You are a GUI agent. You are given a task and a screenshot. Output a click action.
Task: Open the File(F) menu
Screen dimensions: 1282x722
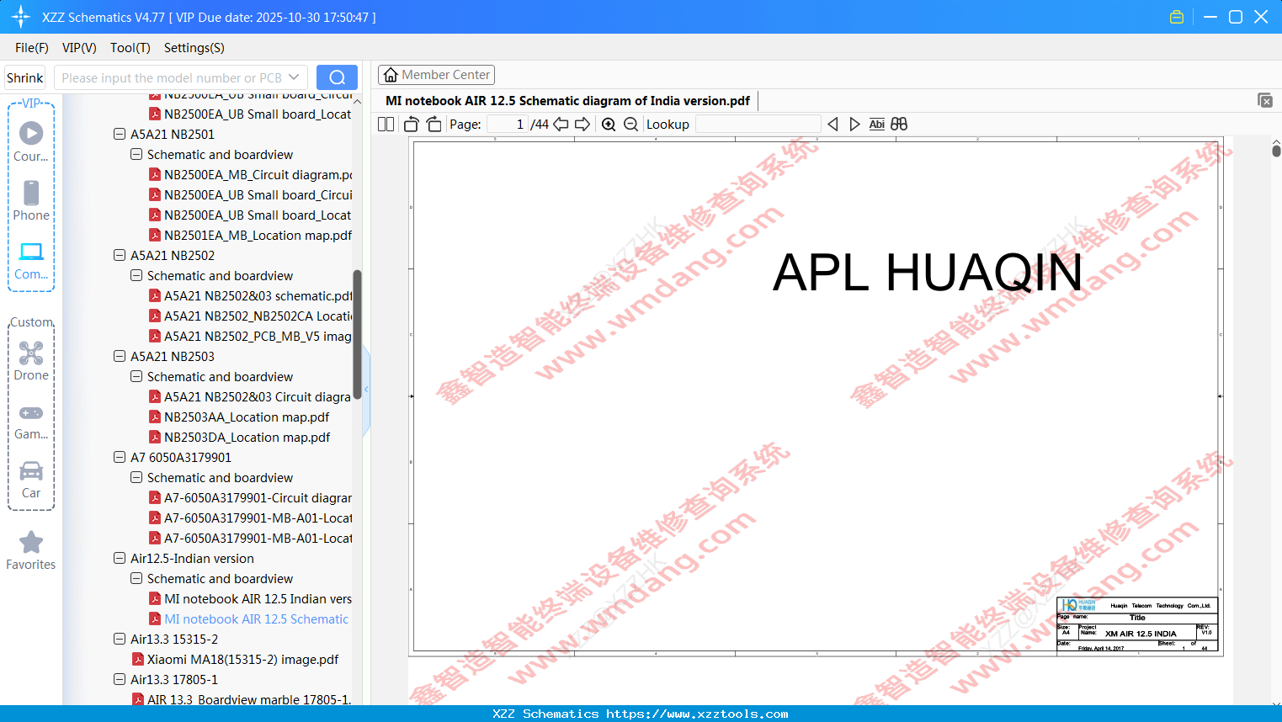pyautogui.click(x=32, y=48)
